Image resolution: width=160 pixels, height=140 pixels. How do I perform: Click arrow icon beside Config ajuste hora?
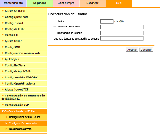pyautogui.click(x=3, y=17)
